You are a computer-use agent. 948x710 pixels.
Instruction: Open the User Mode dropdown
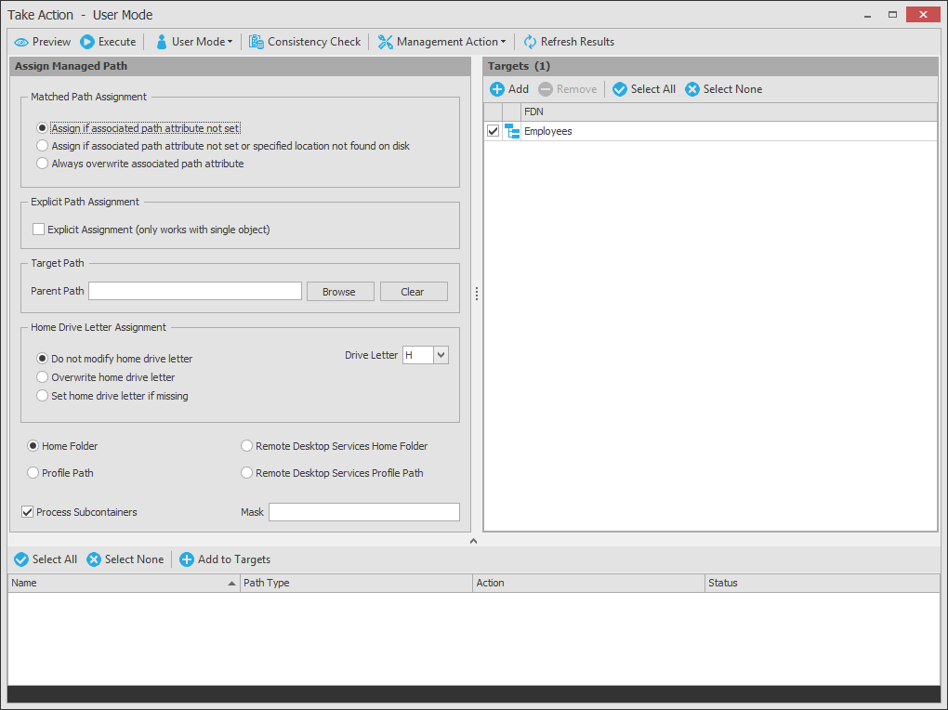[x=194, y=42]
